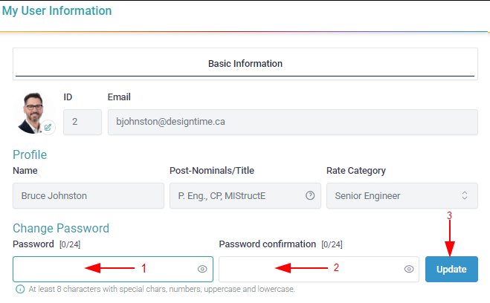Click the Password confirmation character counter
The height and width of the screenshot is (303, 490).
point(332,244)
